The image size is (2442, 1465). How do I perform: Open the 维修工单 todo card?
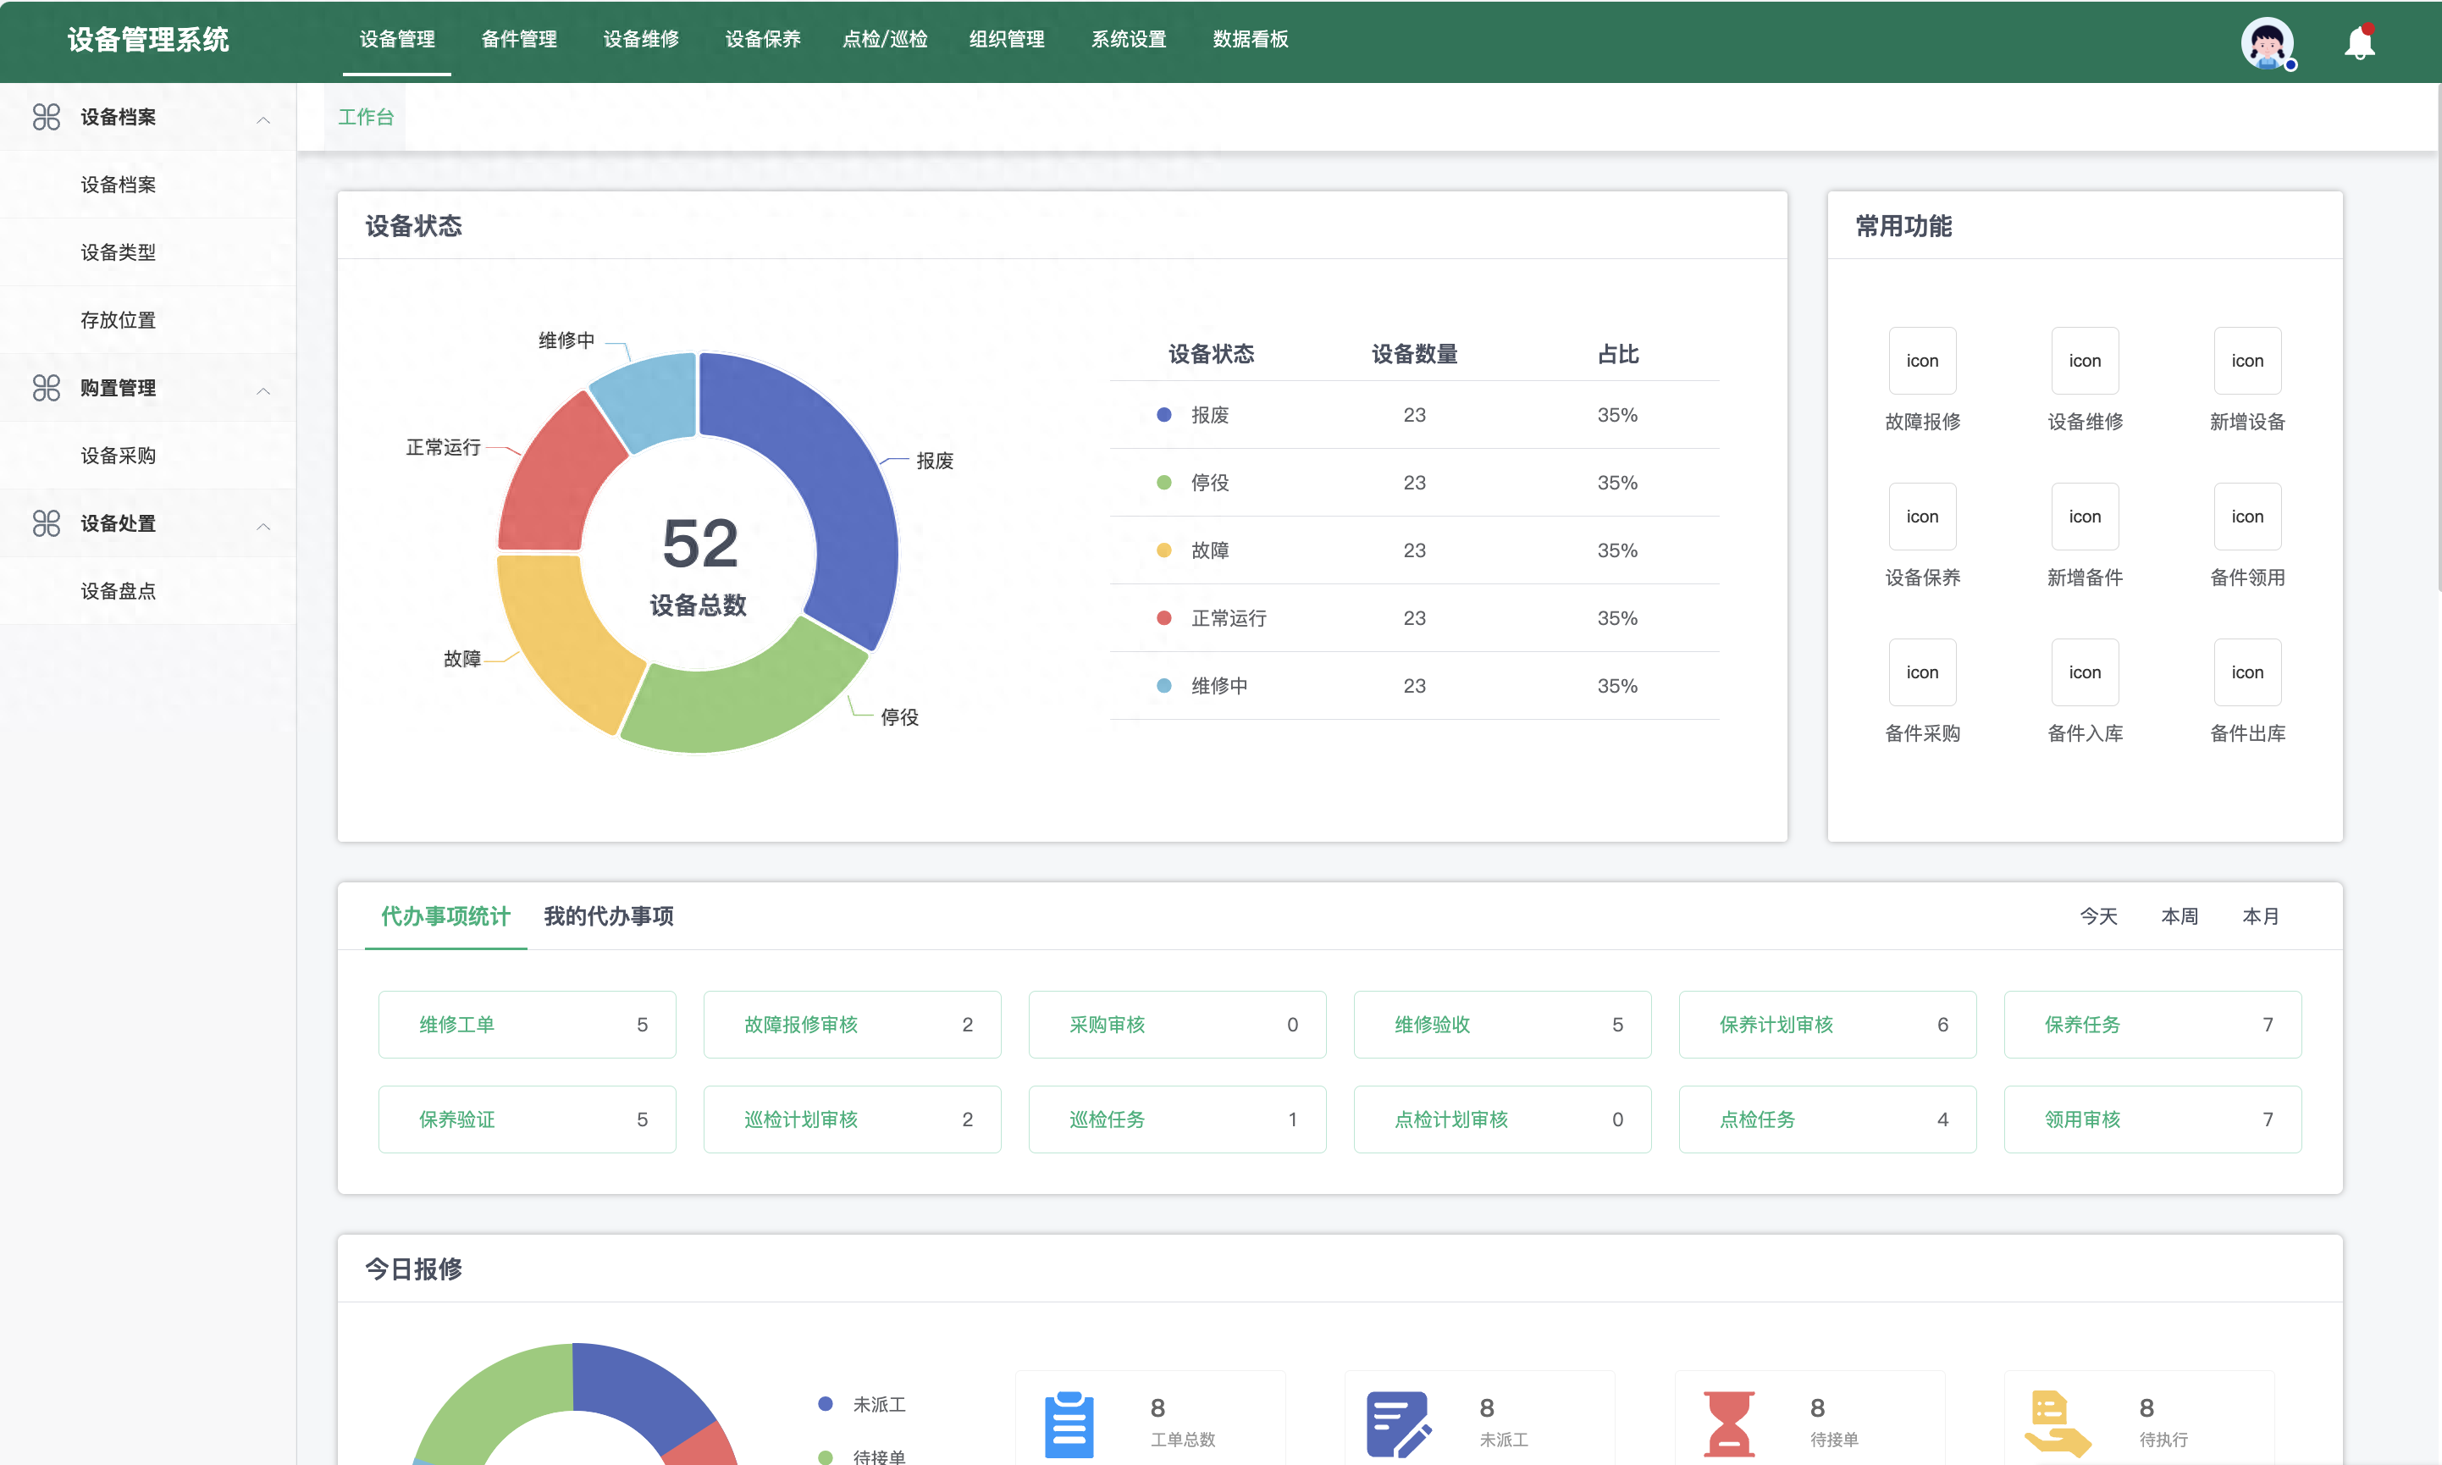(x=526, y=1024)
